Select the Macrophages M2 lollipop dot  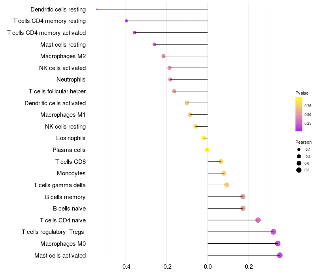[164, 56]
